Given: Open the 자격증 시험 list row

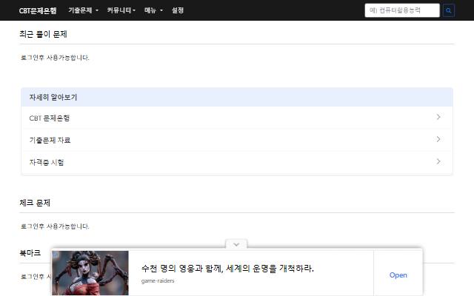Looking at the screenshot, I should tap(237, 162).
